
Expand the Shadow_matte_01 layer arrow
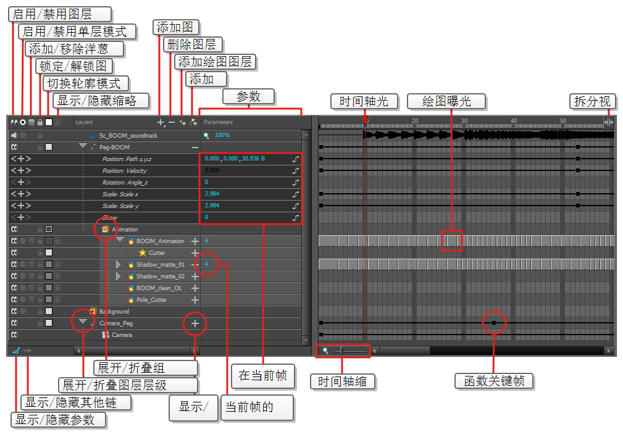[x=119, y=265]
